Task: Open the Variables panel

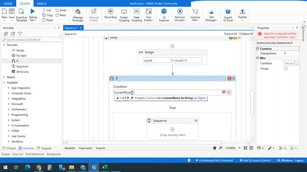Action: (70, 148)
